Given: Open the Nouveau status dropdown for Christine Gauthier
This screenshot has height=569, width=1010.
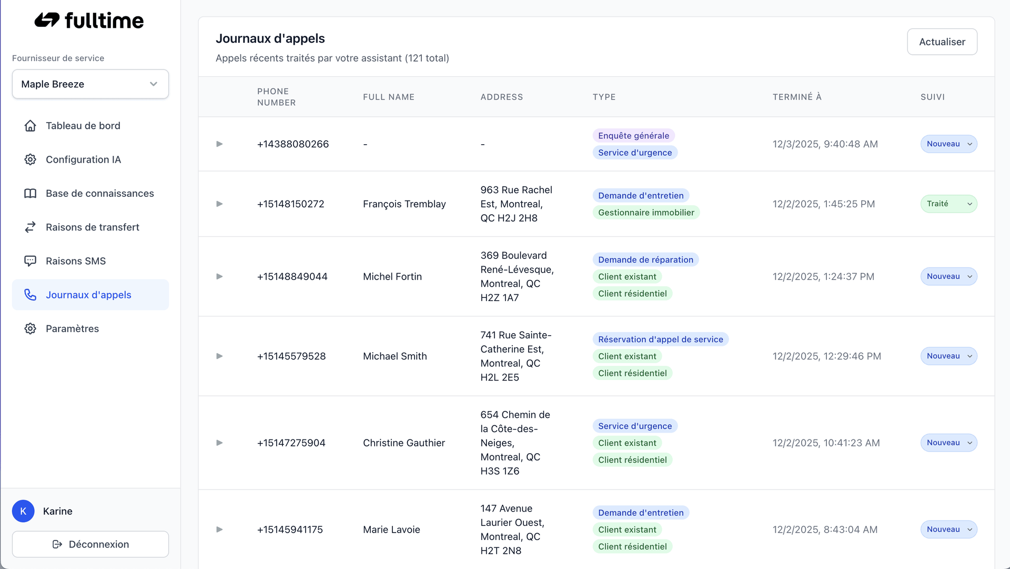Looking at the screenshot, I should pyautogui.click(x=948, y=443).
